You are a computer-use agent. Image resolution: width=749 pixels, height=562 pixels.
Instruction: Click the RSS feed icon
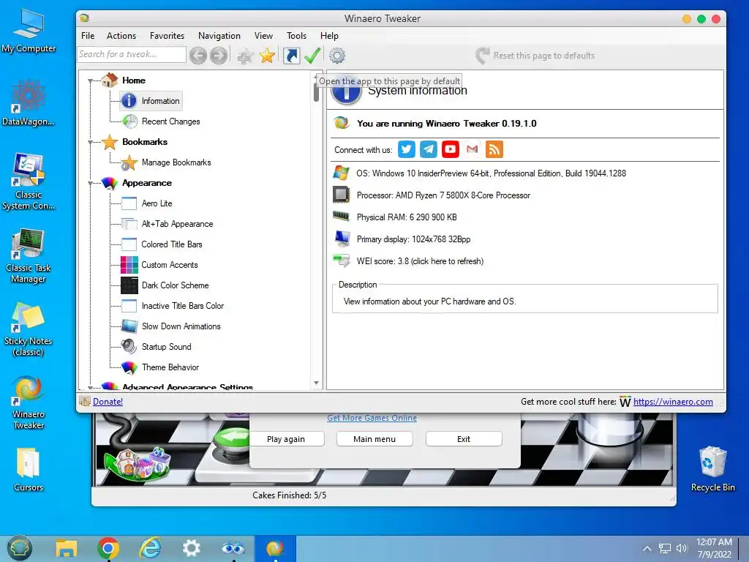click(494, 149)
